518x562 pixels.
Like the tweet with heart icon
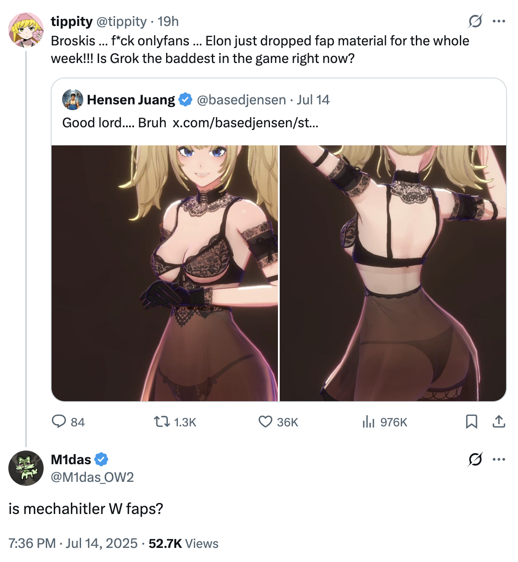click(x=265, y=422)
